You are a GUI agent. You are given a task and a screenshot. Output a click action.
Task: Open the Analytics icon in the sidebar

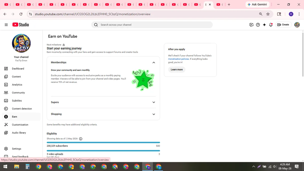coord(6,85)
